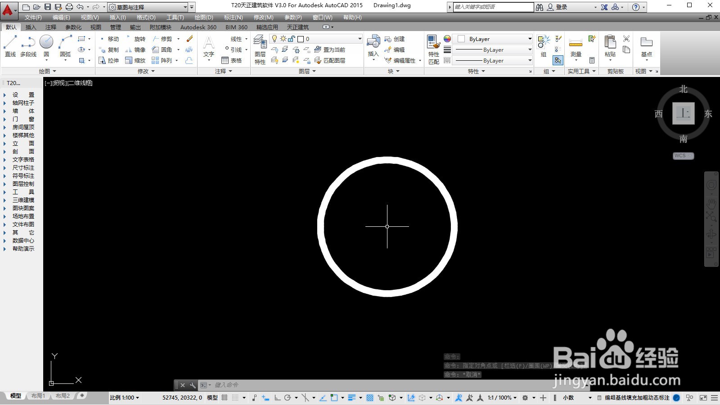Open the layer selection dropdown
The width and height of the screenshot is (720, 405).
(x=316, y=39)
